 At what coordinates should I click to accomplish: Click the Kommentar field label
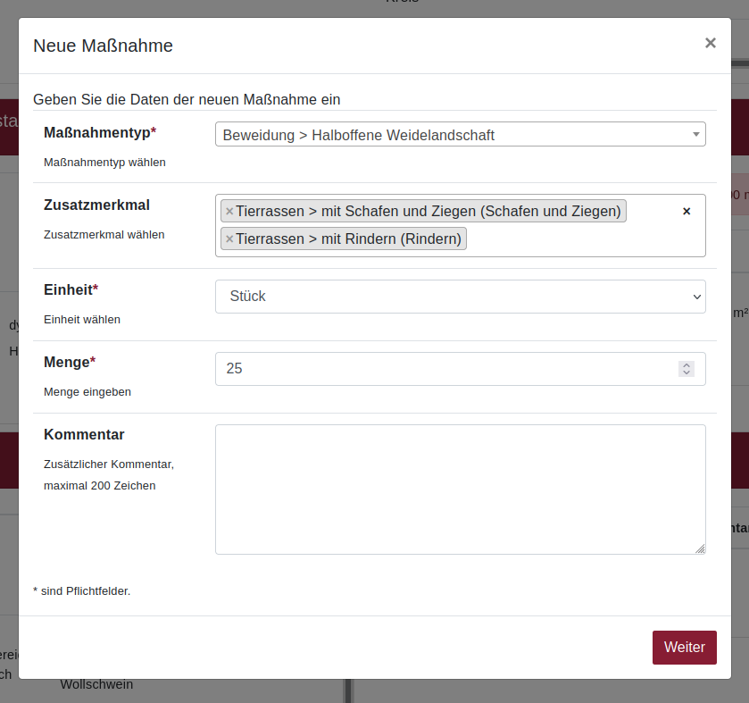coord(84,435)
